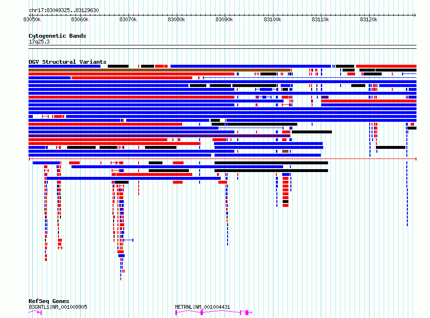Open the RefSeq Genes track title
Viewport: 430px width, 318px height.
[49, 301]
